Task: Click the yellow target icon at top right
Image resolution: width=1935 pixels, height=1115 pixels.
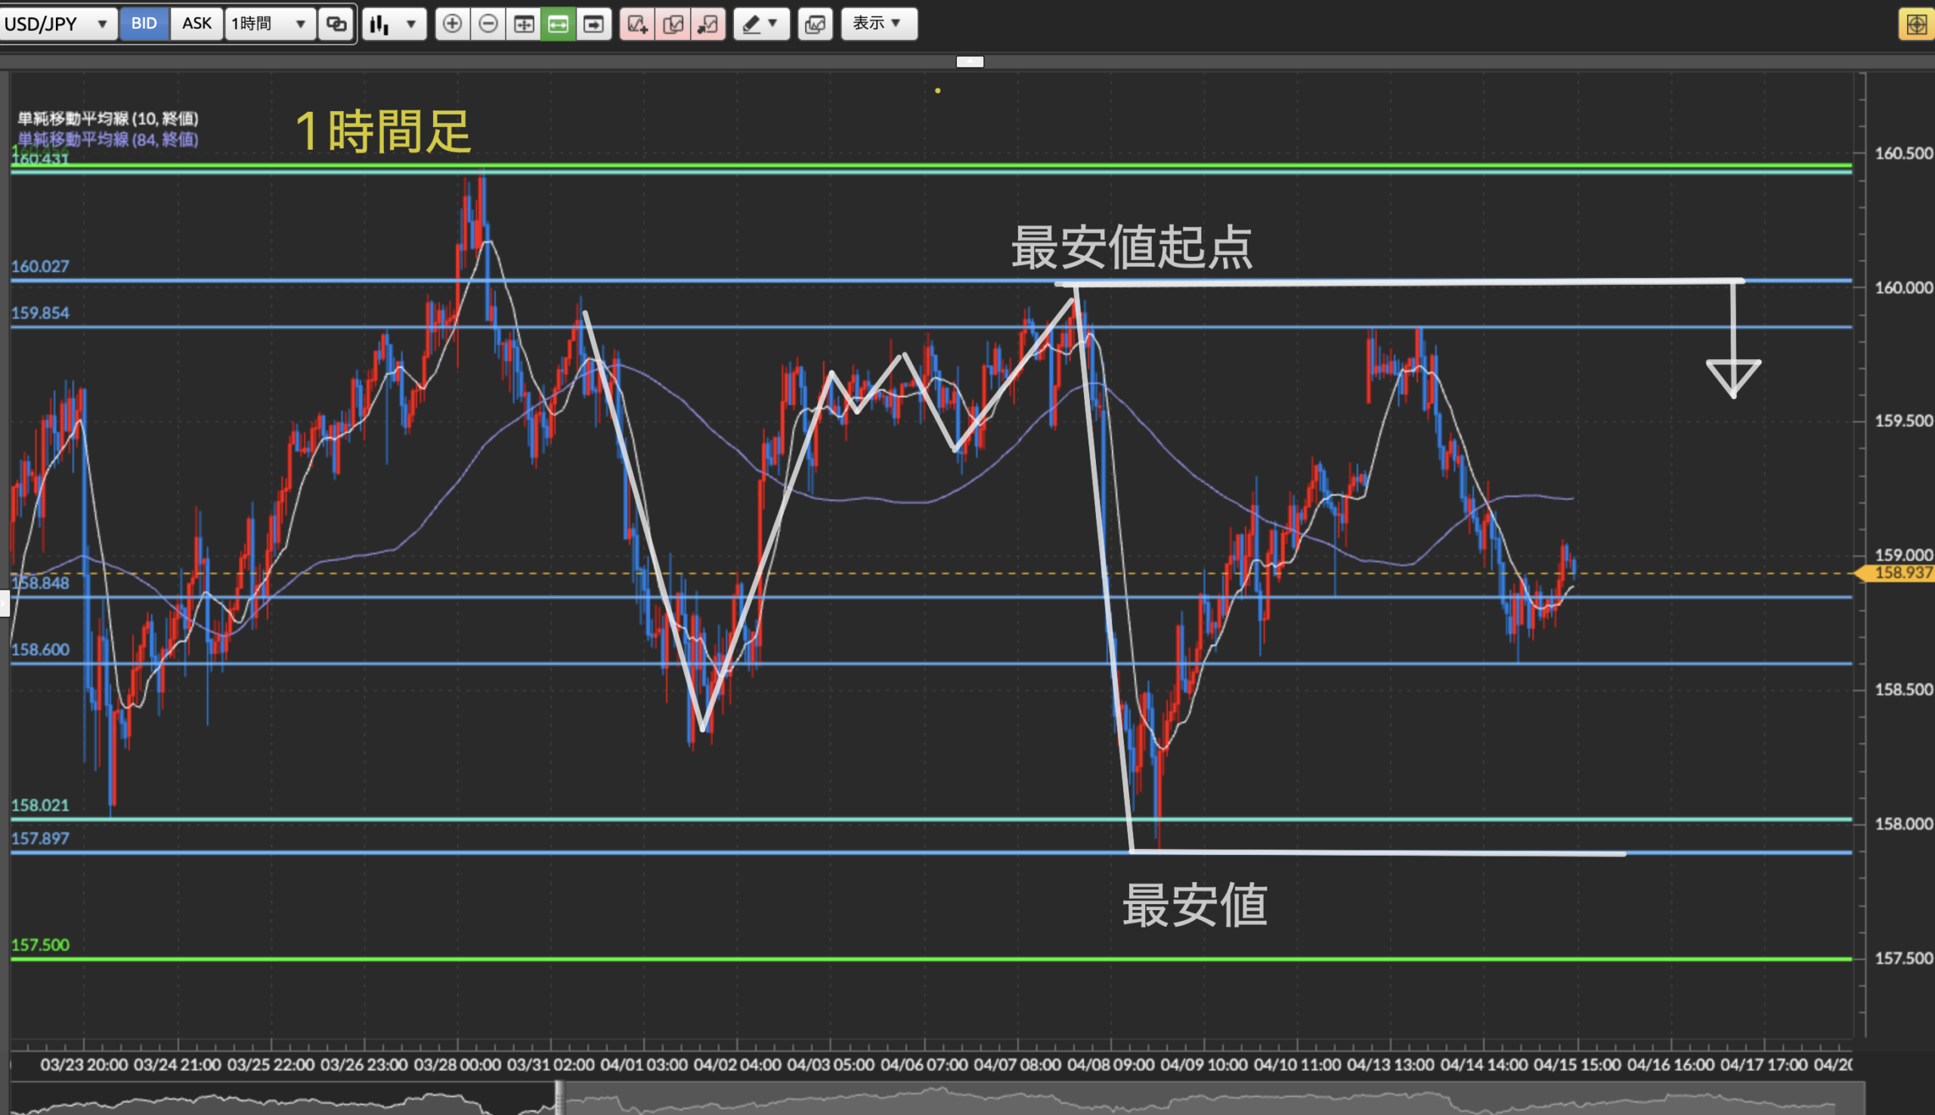Action: [1916, 23]
